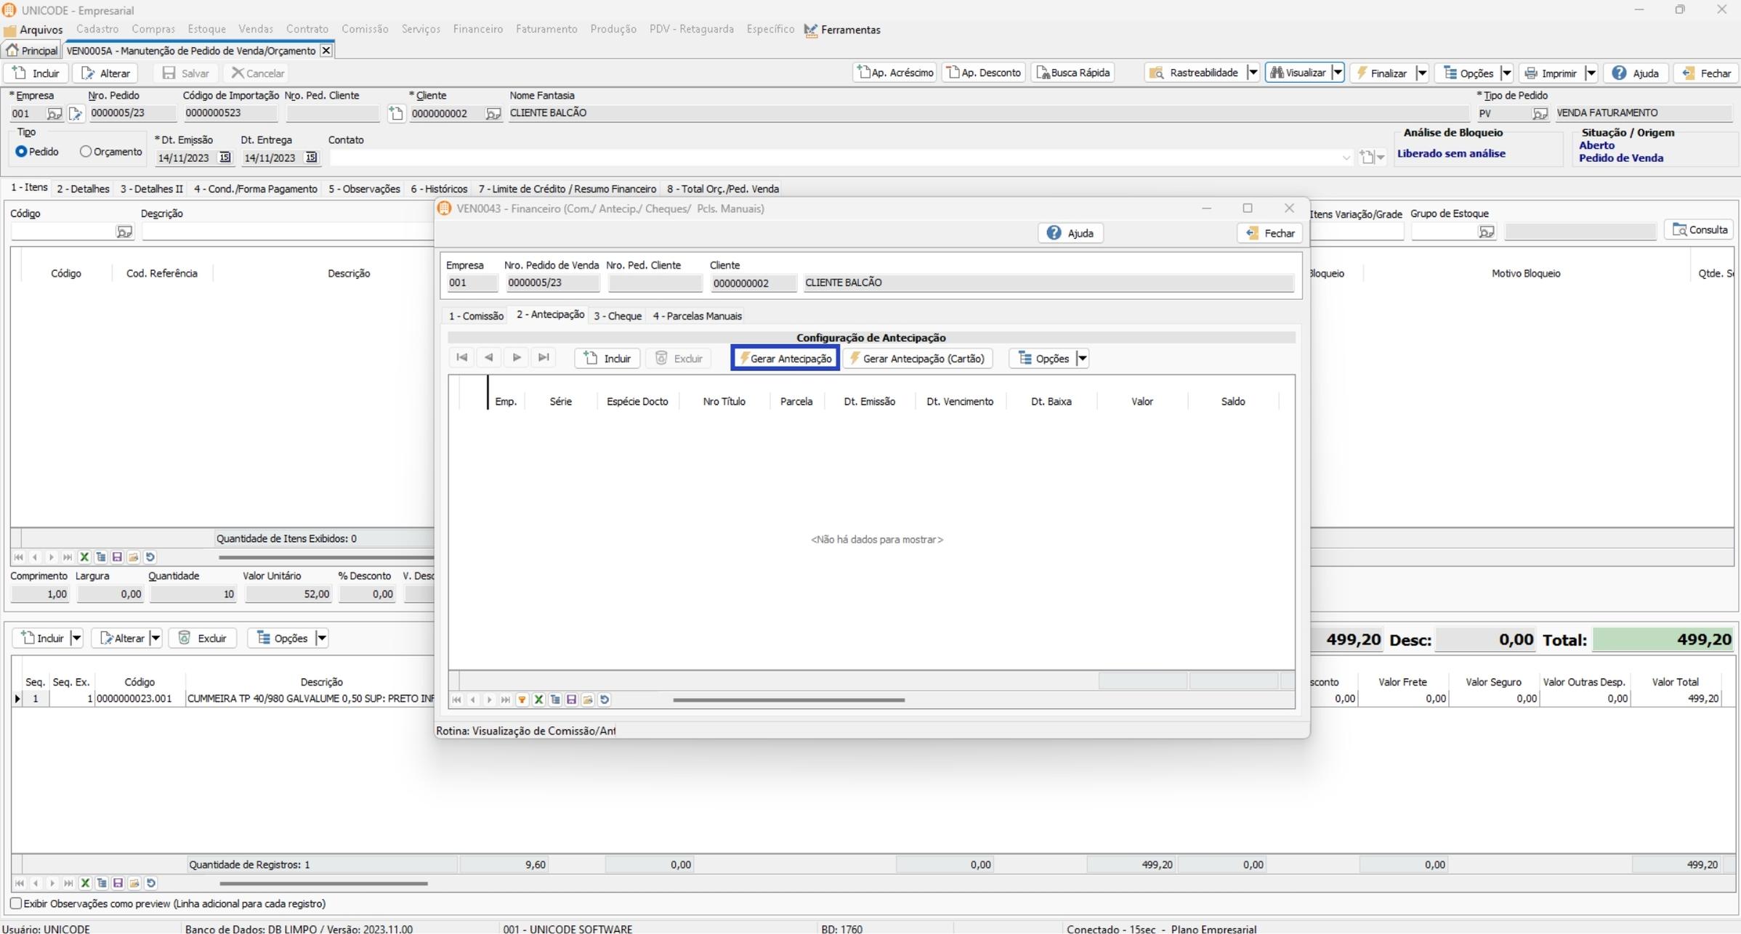
Task: Click the Tipo de Pedido lookup icon
Action: click(x=1539, y=114)
